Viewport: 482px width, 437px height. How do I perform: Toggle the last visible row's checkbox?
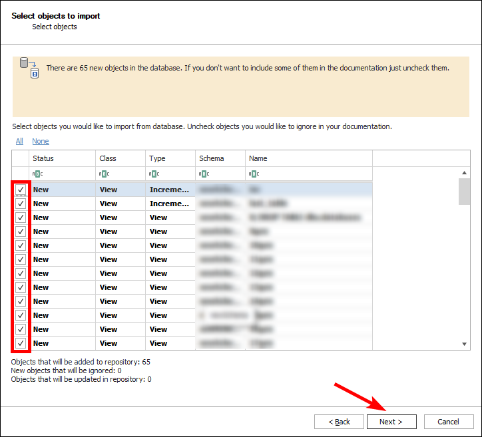[x=21, y=343]
